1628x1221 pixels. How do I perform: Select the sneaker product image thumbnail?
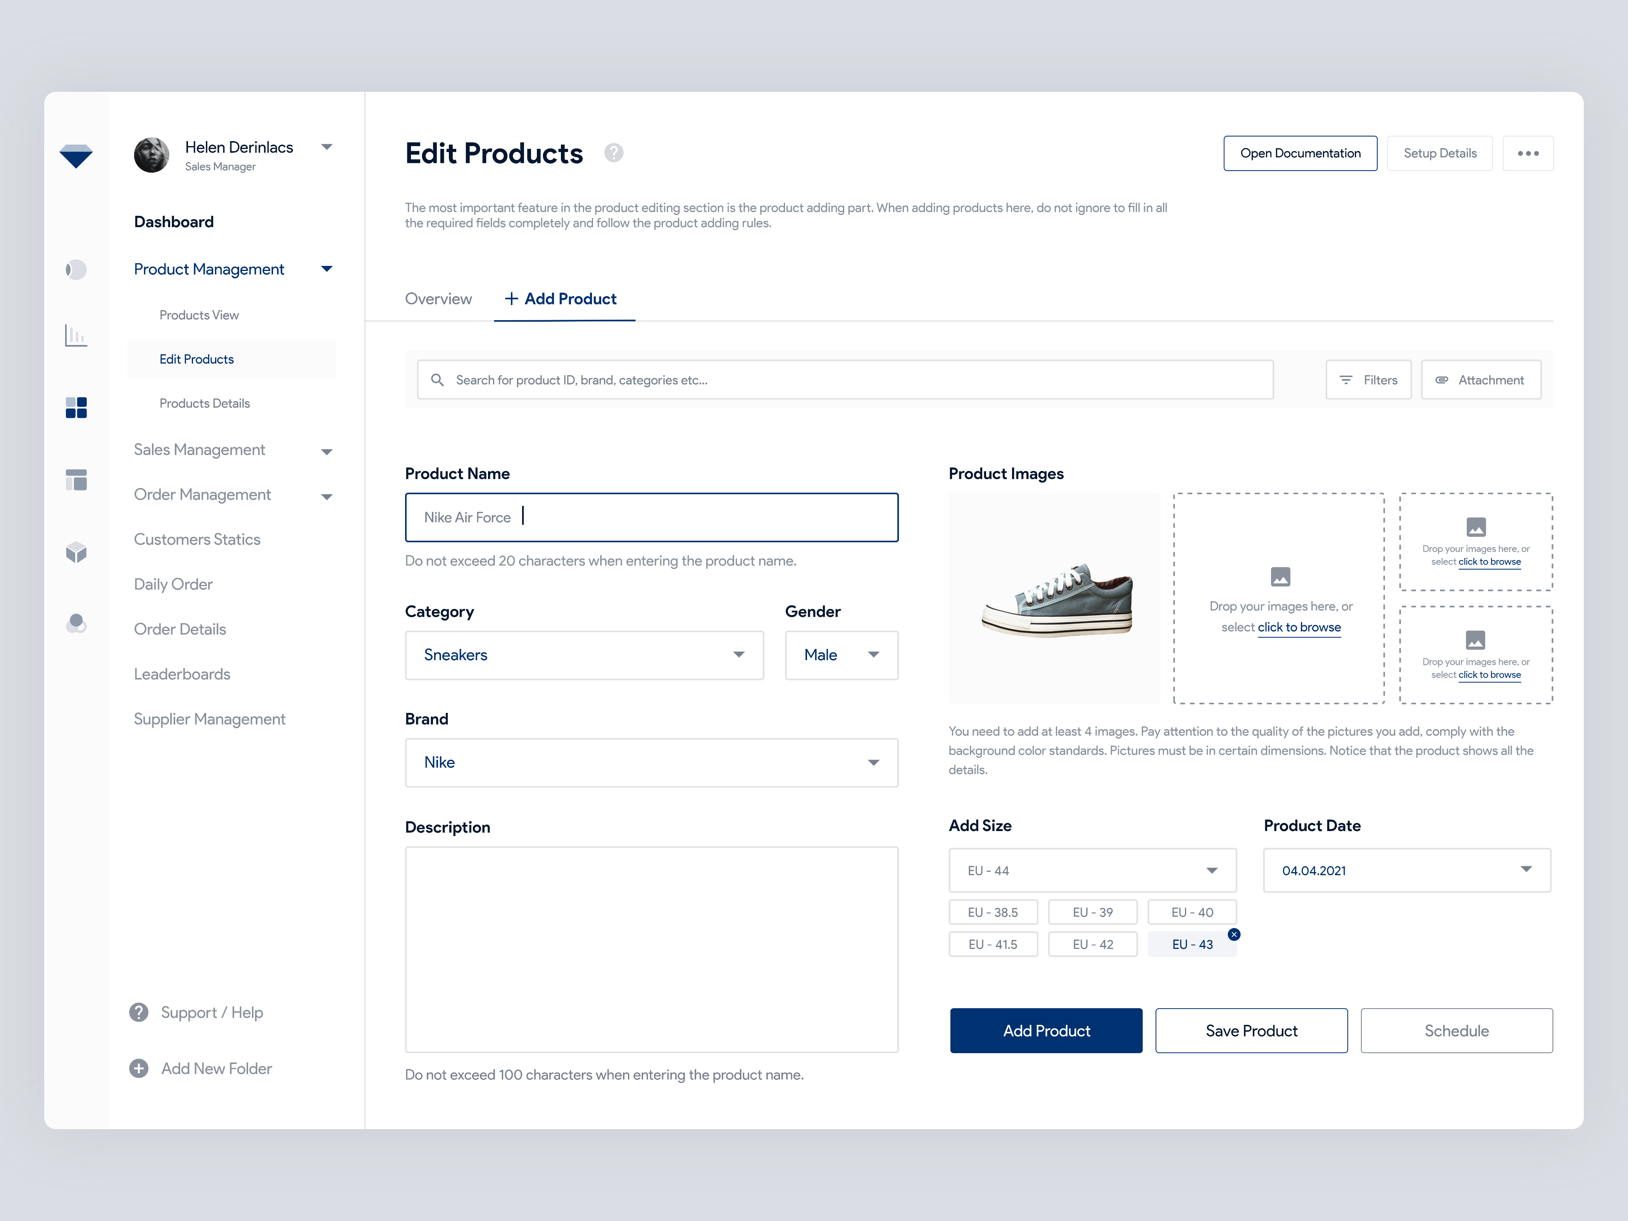[x=1054, y=598]
